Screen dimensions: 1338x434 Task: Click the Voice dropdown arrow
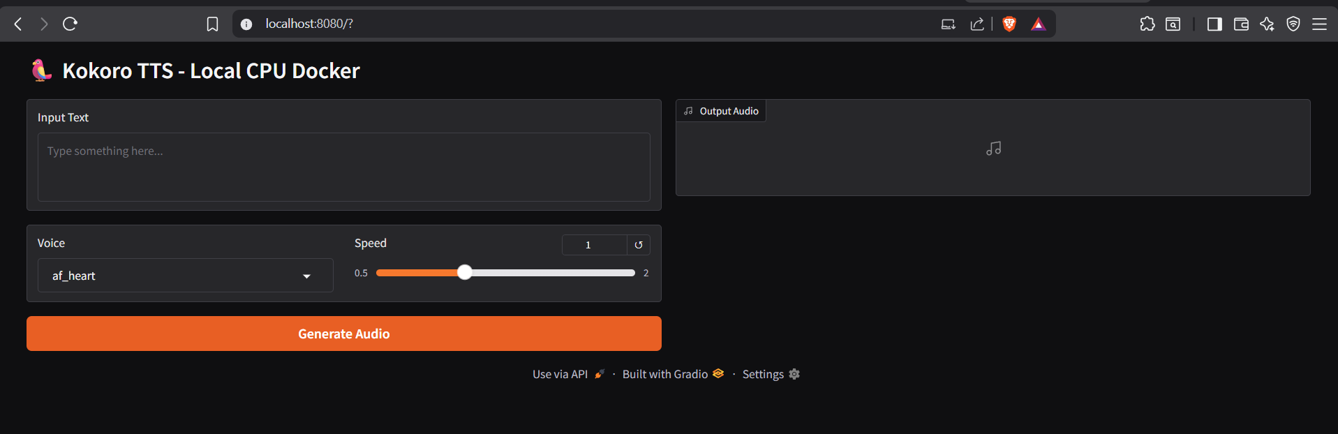(x=306, y=276)
